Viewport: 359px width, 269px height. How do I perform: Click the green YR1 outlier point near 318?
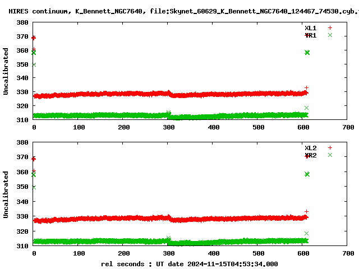click(307, 108)
